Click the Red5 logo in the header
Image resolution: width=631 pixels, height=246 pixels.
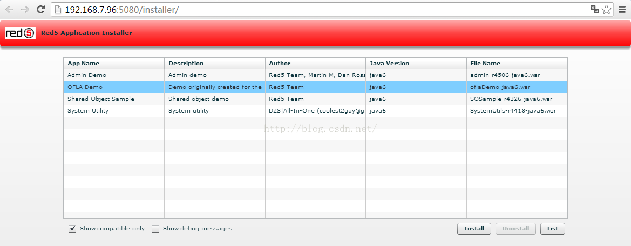coord(20,33)
